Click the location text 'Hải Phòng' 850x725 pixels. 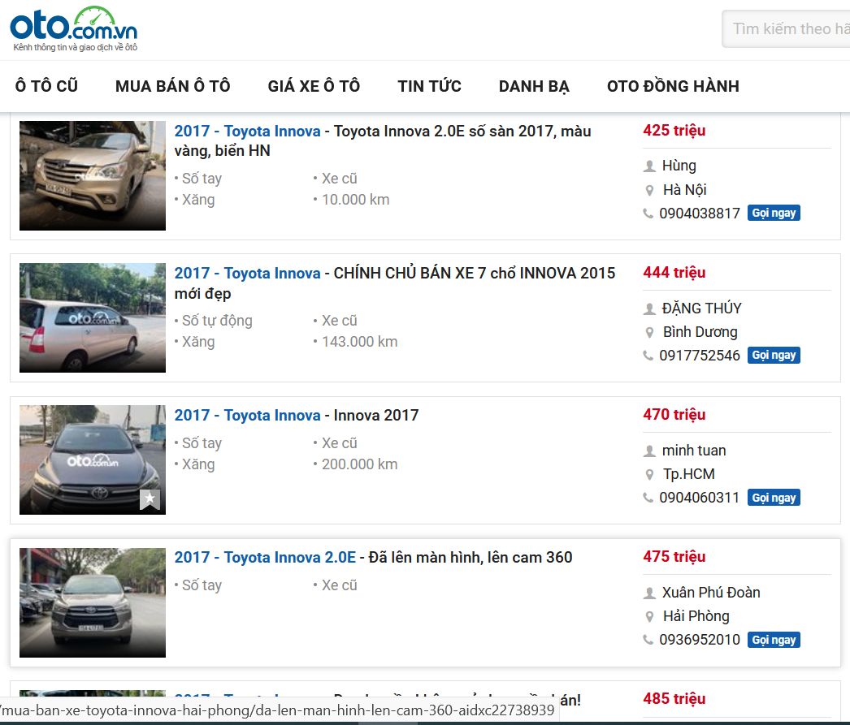coord(696,616)
